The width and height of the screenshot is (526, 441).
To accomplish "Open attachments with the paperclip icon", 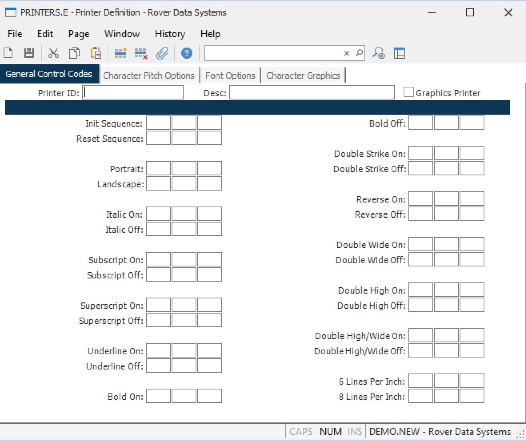I will [162, 53].
